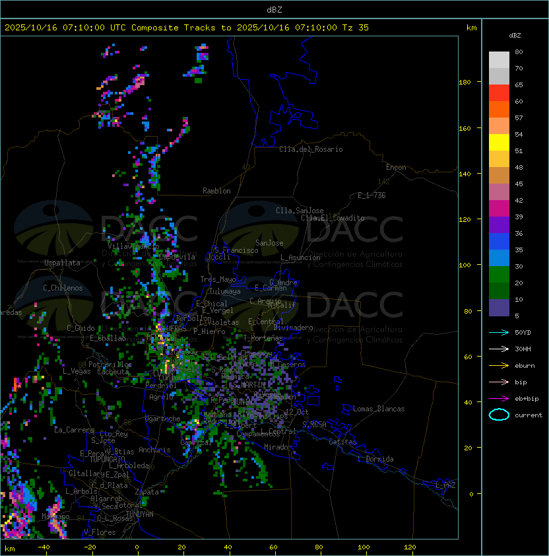Click the Perdriel label
This screenshot has height=556, width=549.
tap(160, 386)
